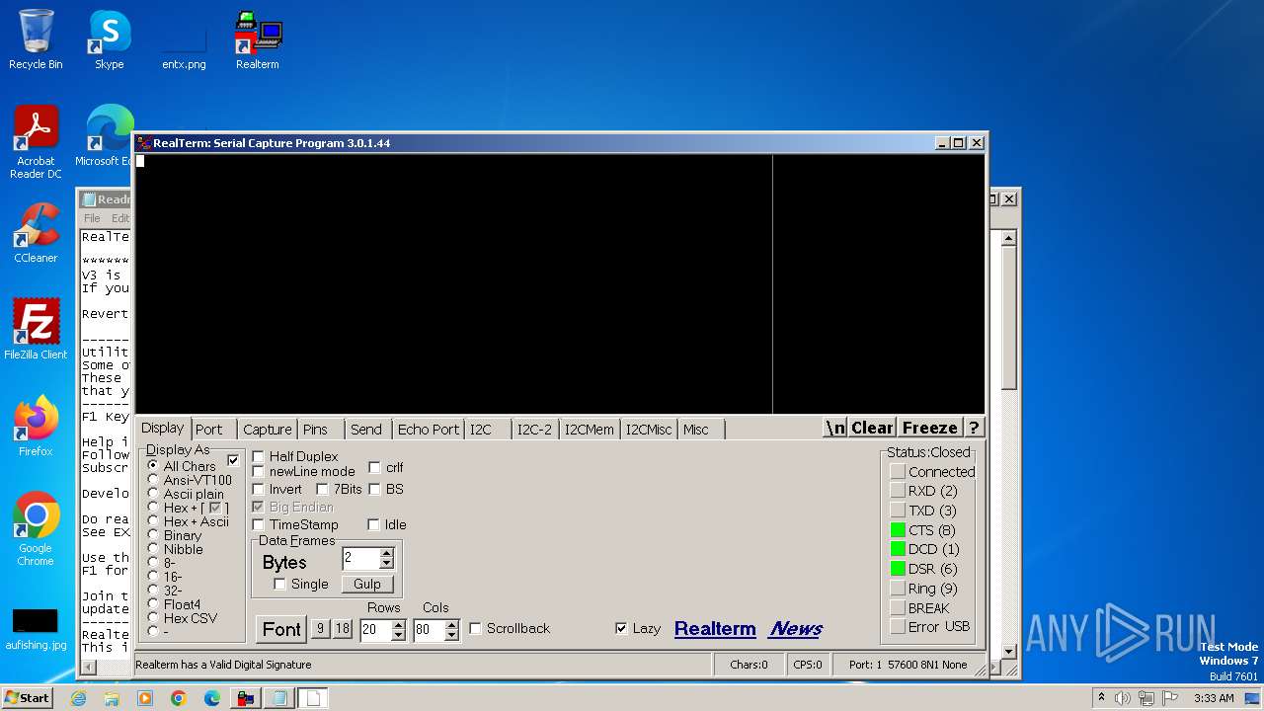
Task: Launch Google Chrome from desktop
Action: coord(36,529)
